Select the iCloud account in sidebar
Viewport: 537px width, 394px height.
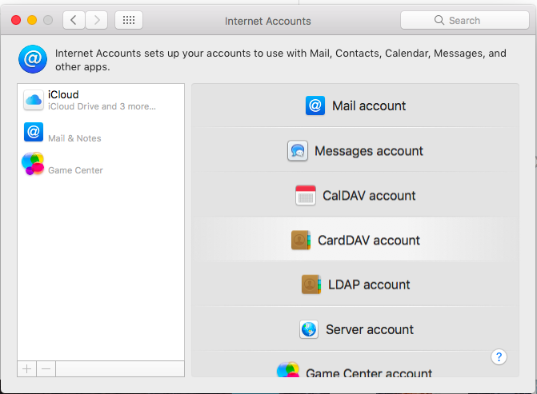click(101, 100)
